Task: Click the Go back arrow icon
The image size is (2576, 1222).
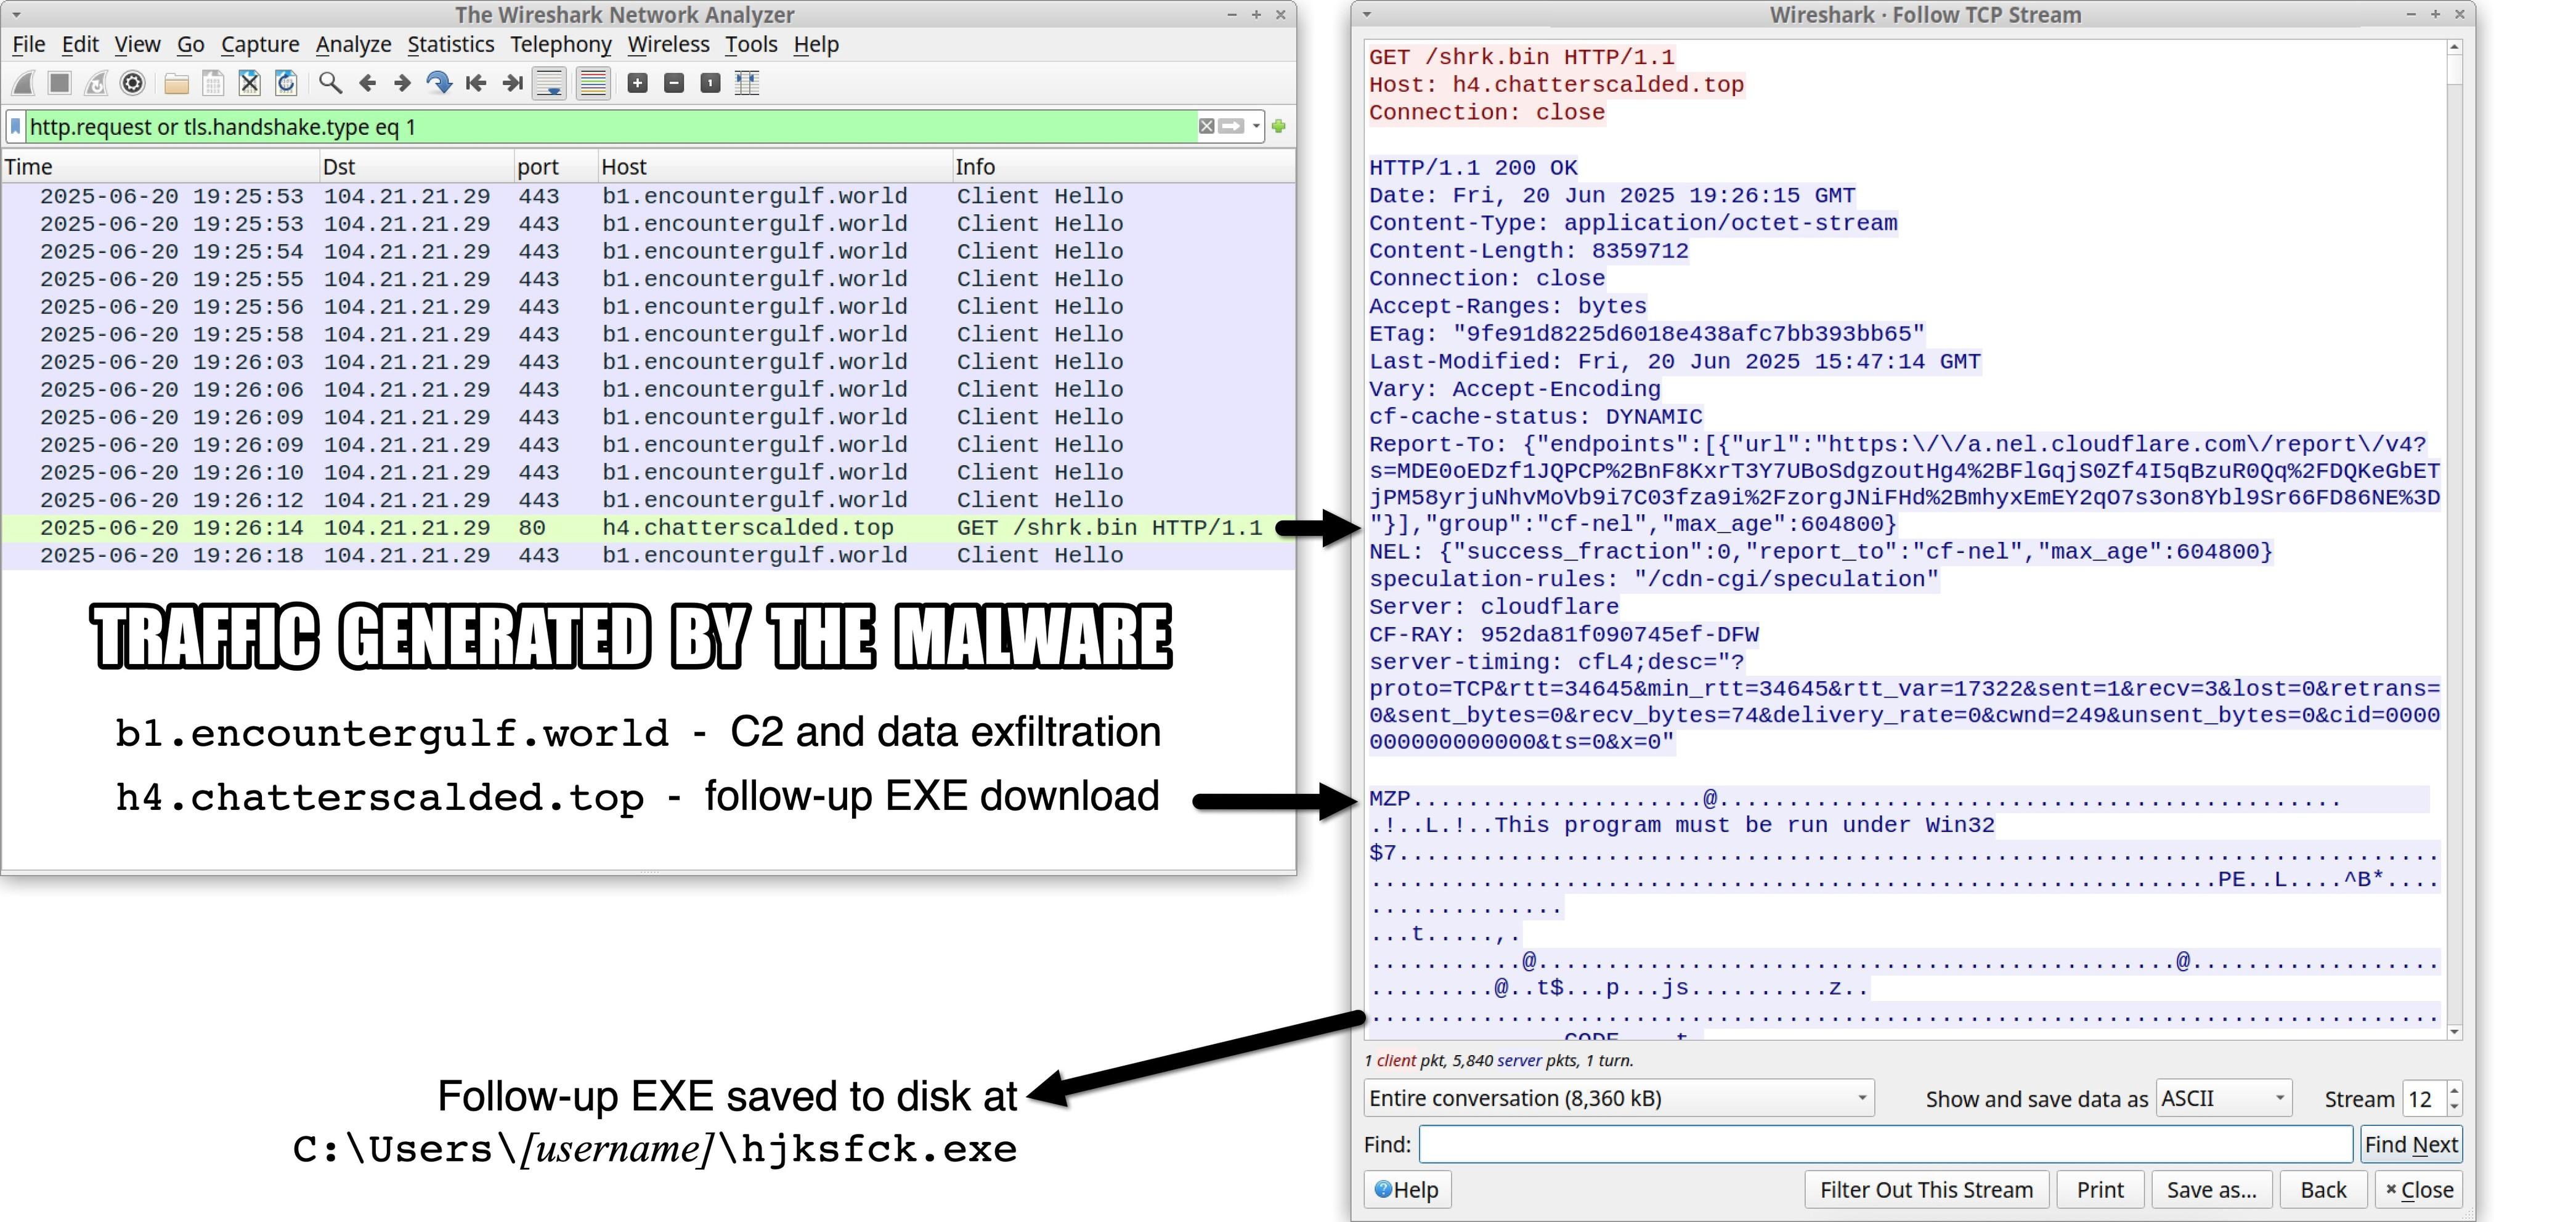Action: pyautogui.click(x=367, y=83)
